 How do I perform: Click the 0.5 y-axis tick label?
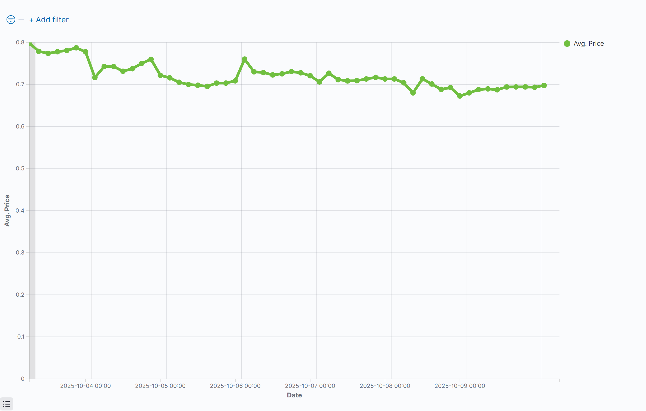click(x=20, y=168)
